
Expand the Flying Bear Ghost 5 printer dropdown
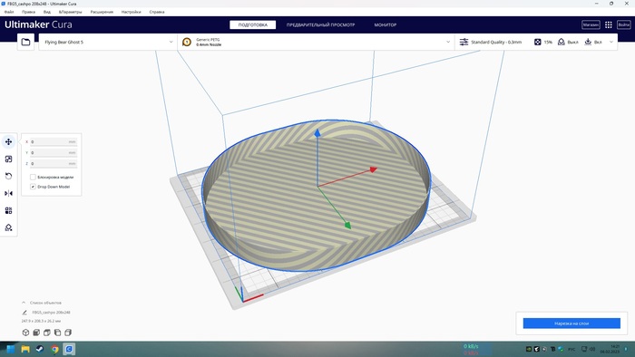click(108, 42)
